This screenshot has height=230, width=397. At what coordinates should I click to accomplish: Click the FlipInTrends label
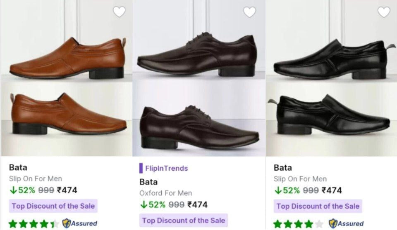click(166, 168)
